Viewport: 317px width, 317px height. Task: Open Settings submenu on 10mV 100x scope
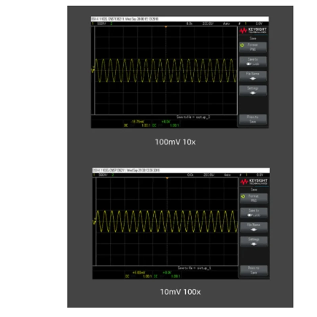coord(254,241)
